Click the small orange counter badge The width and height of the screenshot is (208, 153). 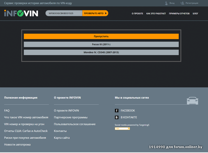[x=122, y=129]
